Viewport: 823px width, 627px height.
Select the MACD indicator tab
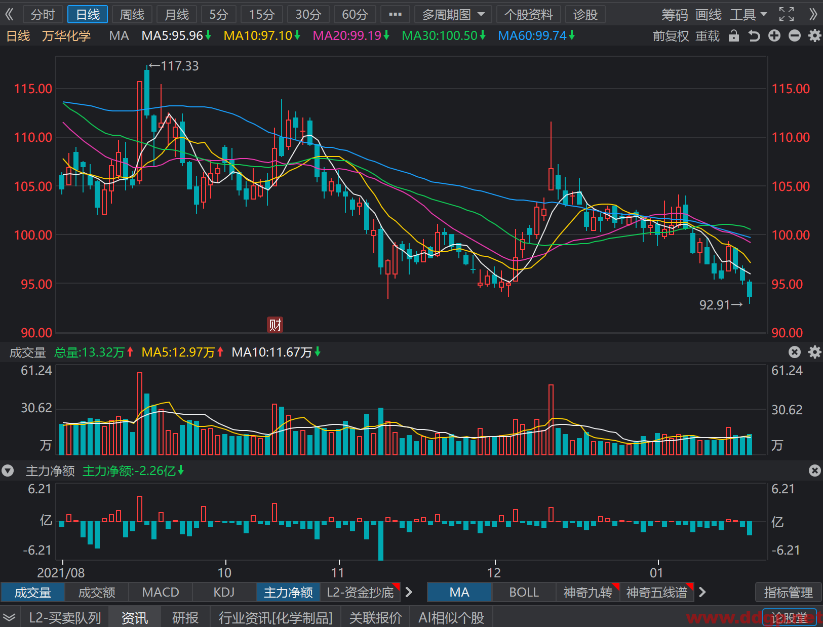pos(161,592)
